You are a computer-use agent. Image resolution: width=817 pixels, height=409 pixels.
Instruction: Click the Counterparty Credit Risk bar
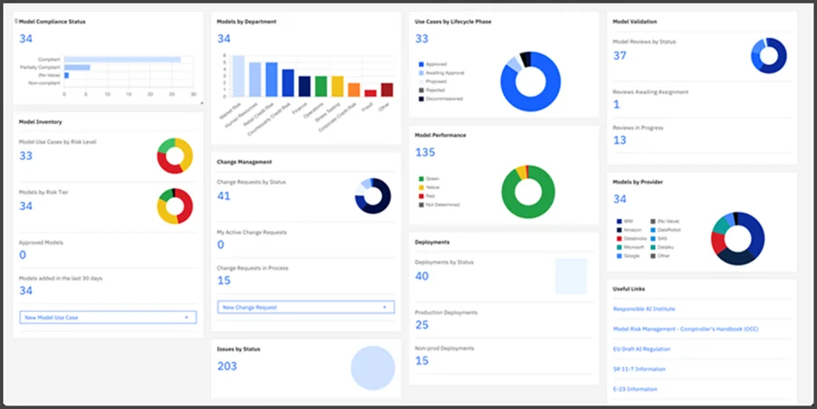point(288,83)
